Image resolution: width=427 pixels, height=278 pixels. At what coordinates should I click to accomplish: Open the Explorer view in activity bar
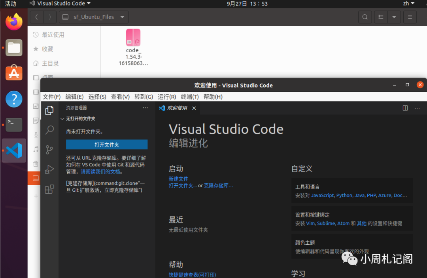[49, 110]
